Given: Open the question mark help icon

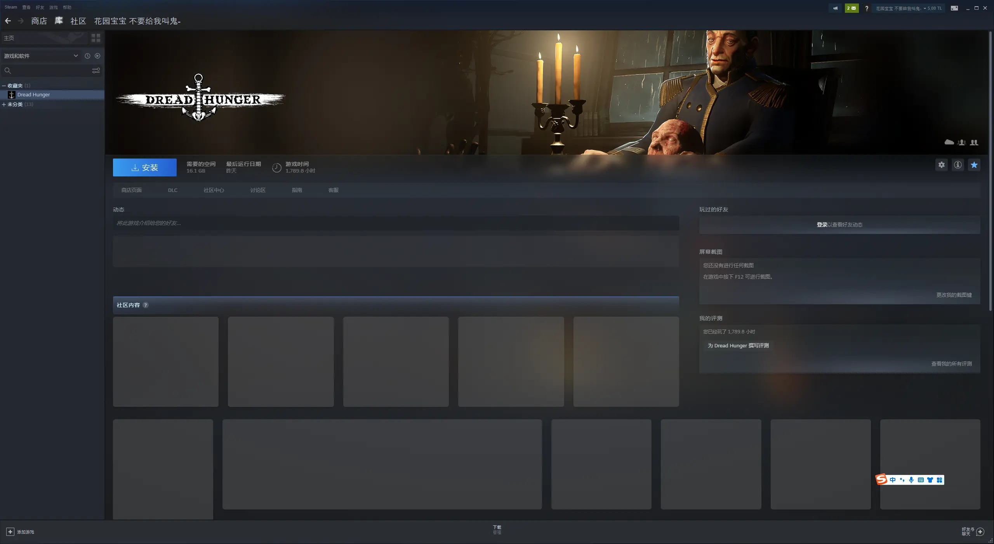Looking at the screenshot, I should click(867, 8).
